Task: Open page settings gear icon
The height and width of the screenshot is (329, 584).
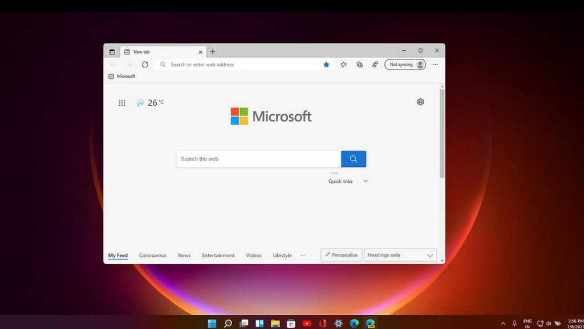Action: [420, 102]
